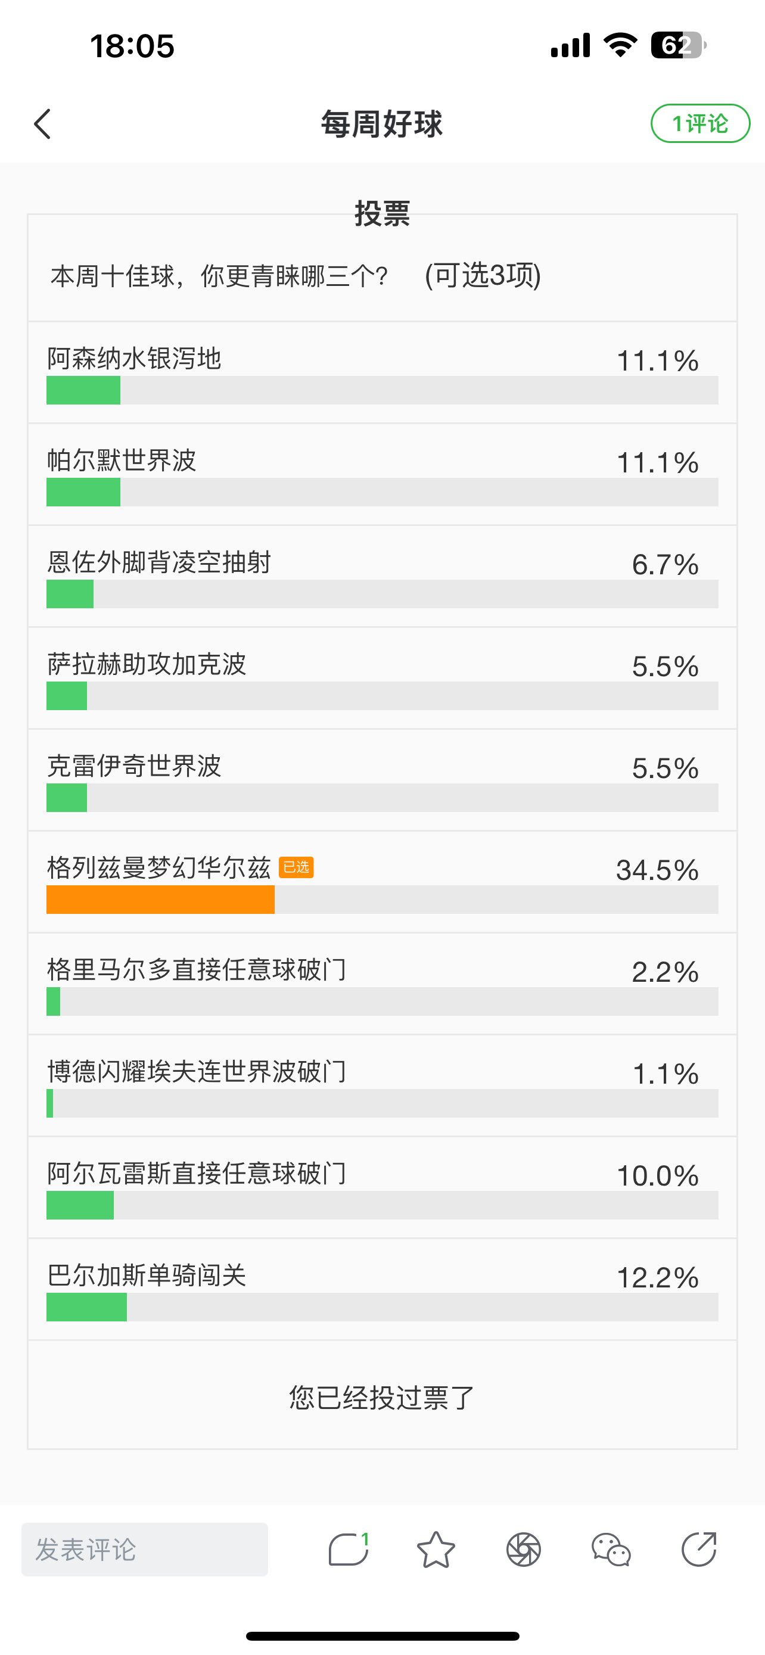This screenshot has width=765, height=1655.
Task: Open the 1评论 comments button
Action: point(700,123)
